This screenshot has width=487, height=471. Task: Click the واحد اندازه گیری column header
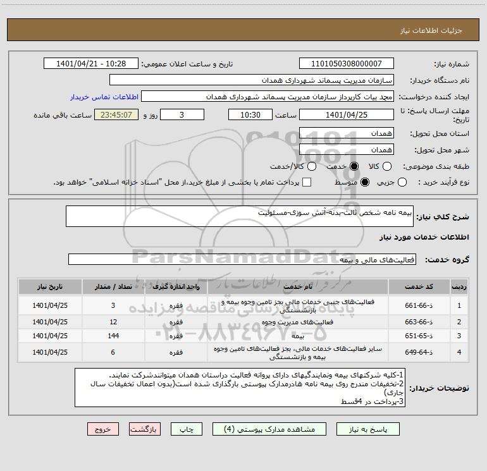pos(176,286)
